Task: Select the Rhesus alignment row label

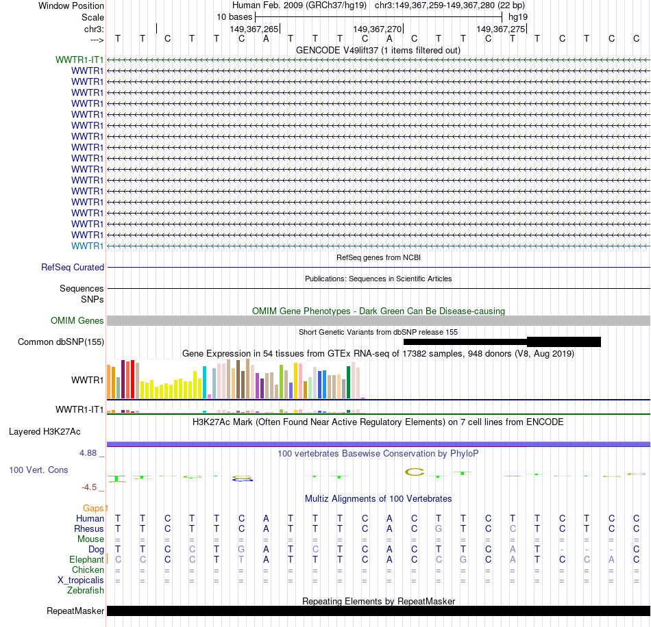Action: pyautogui.click(x=89, y=528)
